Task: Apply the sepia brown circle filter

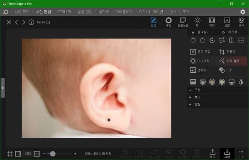Action: (212, 82)
